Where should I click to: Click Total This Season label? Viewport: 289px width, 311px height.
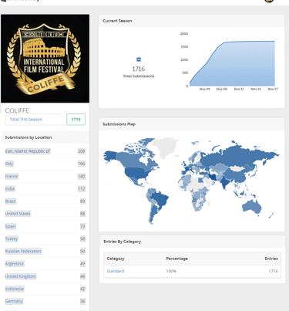coord(26,120)
